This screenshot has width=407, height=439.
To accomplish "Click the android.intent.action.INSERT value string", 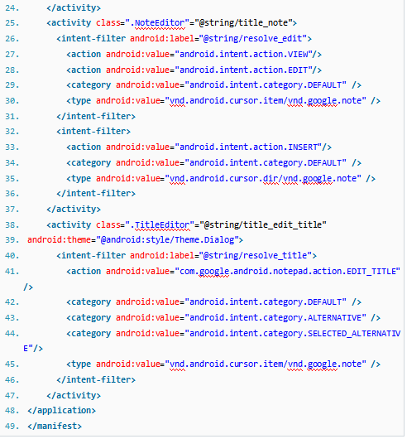I will [x=248, y=147].
